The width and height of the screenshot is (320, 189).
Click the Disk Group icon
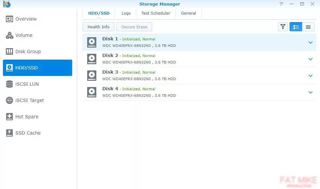click(9, 51)
